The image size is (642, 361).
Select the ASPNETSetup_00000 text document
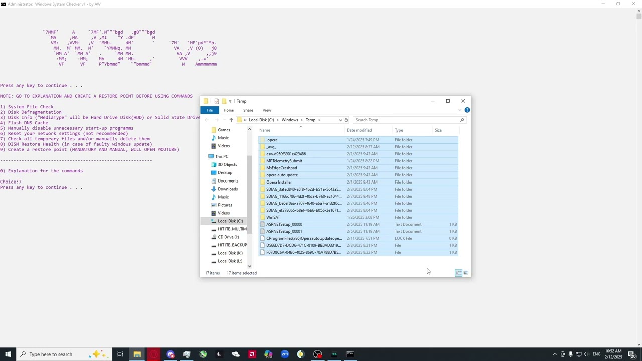pyautogui.click(x=284, y=224)
